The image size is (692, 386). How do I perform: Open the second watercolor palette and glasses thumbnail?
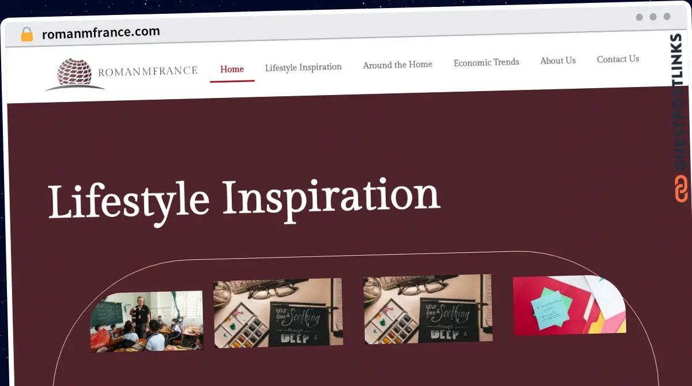point(428,309)
